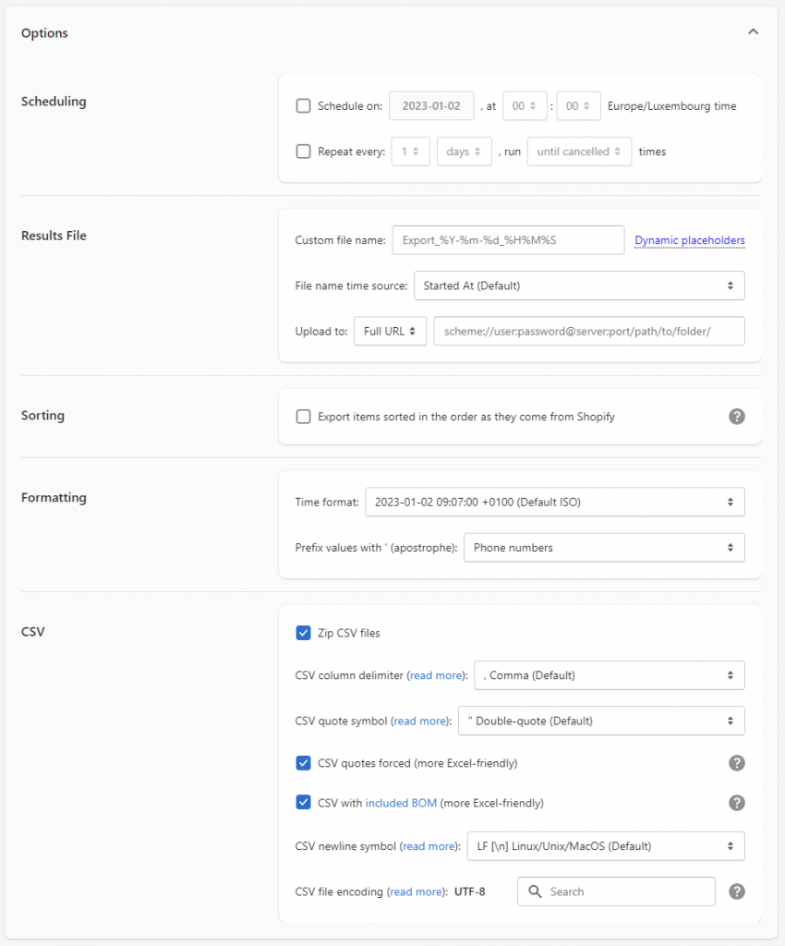Click the Dynamic placeholders link
Screen dimensions: 785x946
coord(689,240)
